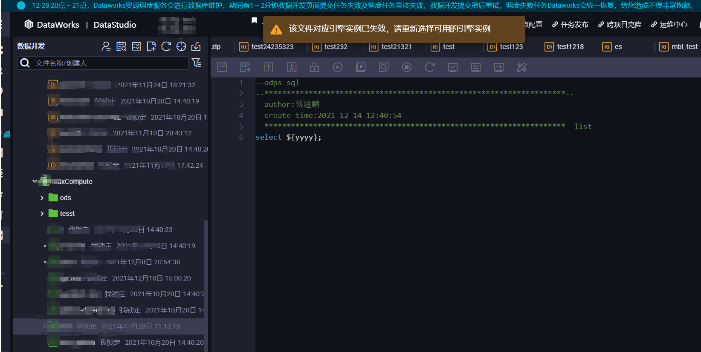
Task: Click the search magnifier icon
Action: [x=25, y=63]
